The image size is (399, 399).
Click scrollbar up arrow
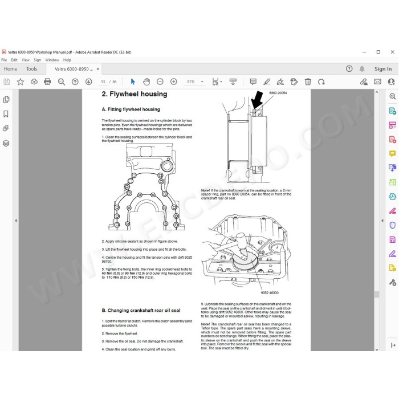377,92
